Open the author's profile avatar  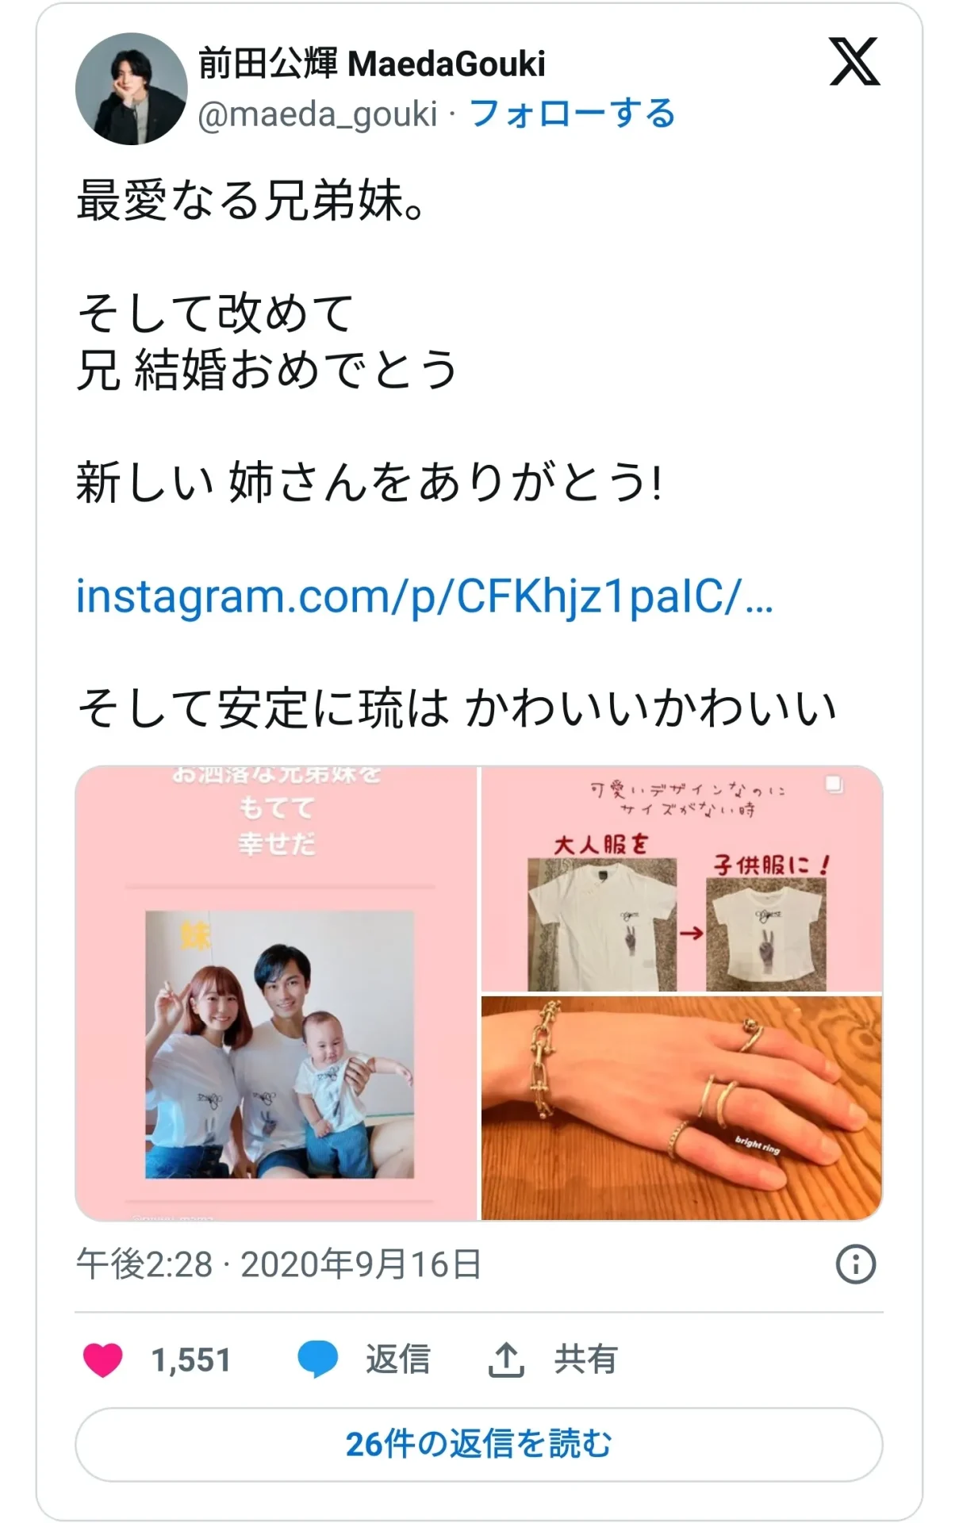pos(132,88)
